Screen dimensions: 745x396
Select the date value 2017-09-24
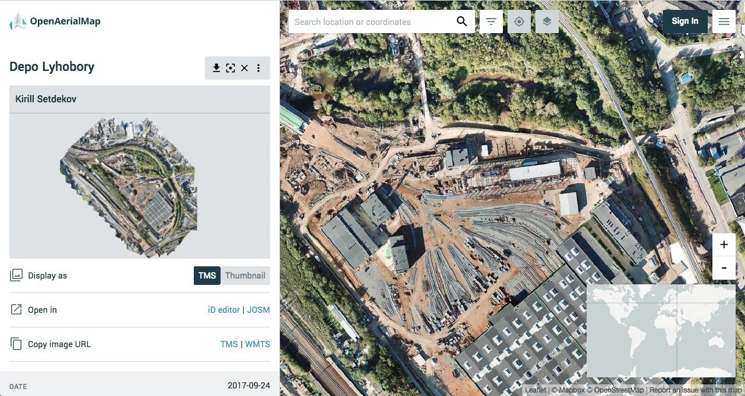tap(249, 386)
